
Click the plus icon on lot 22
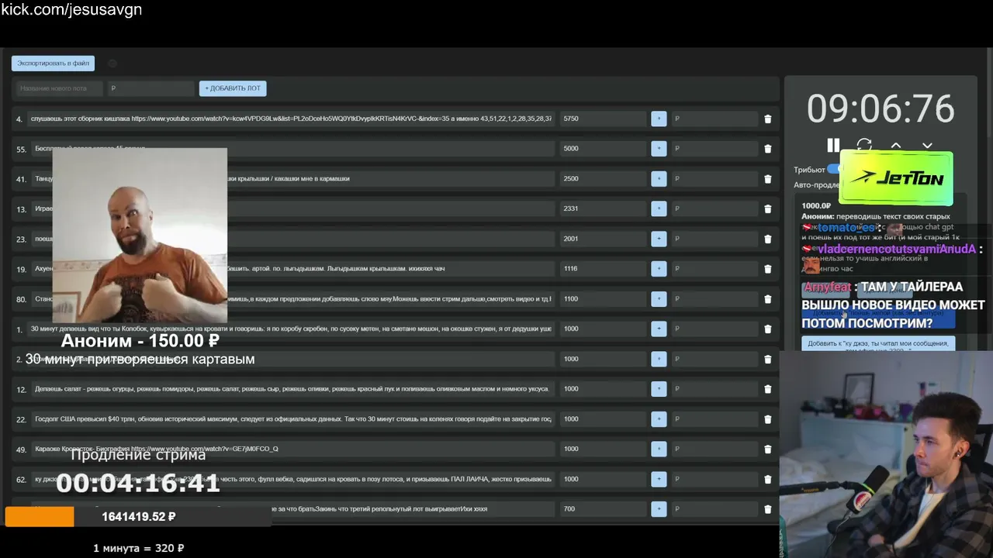[659, 419]
